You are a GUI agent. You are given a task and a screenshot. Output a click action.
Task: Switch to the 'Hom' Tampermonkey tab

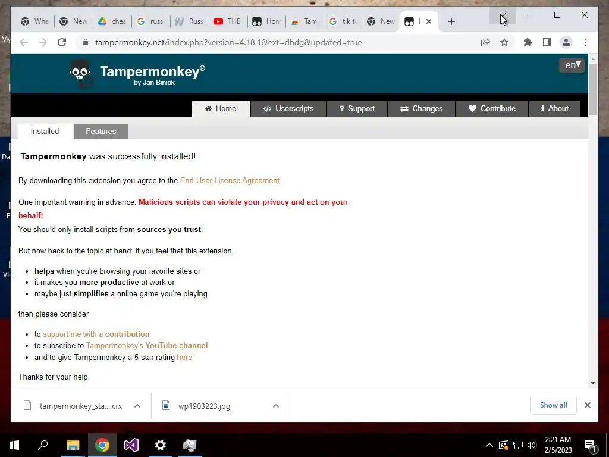tap(266, 21)
